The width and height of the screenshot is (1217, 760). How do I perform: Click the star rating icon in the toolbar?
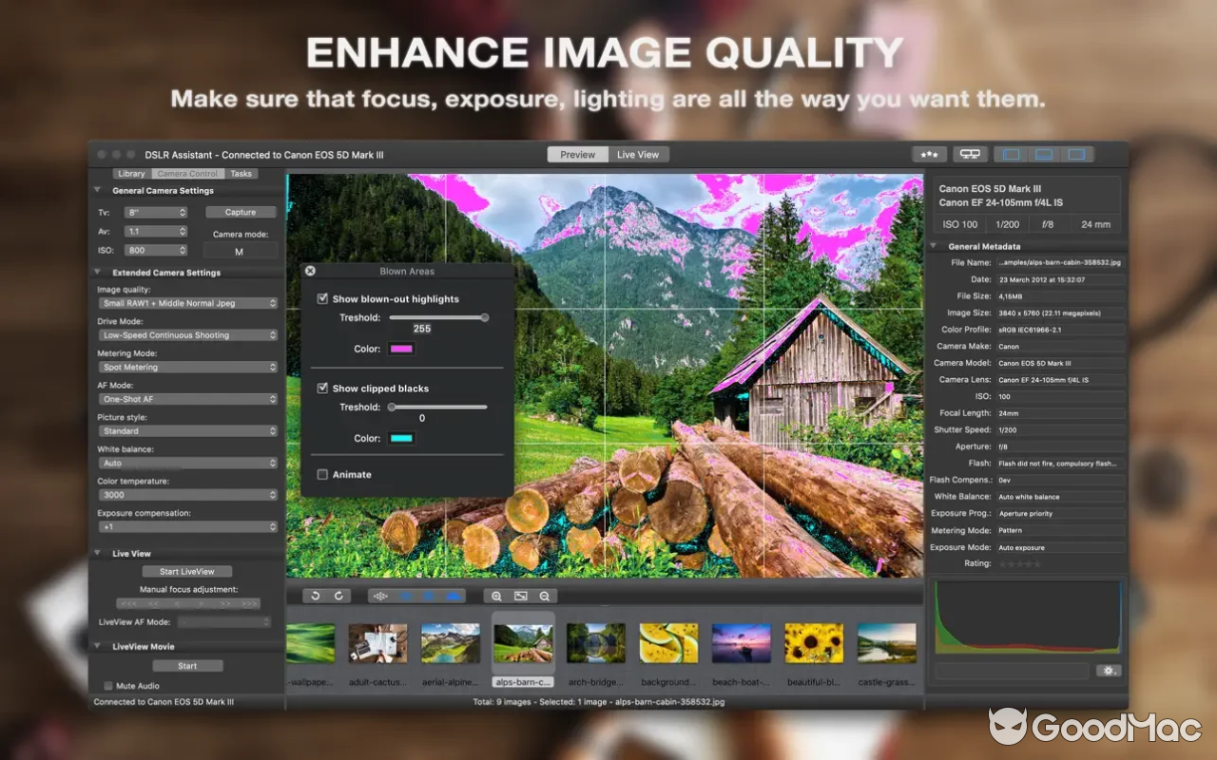click(x=929, y=153)
